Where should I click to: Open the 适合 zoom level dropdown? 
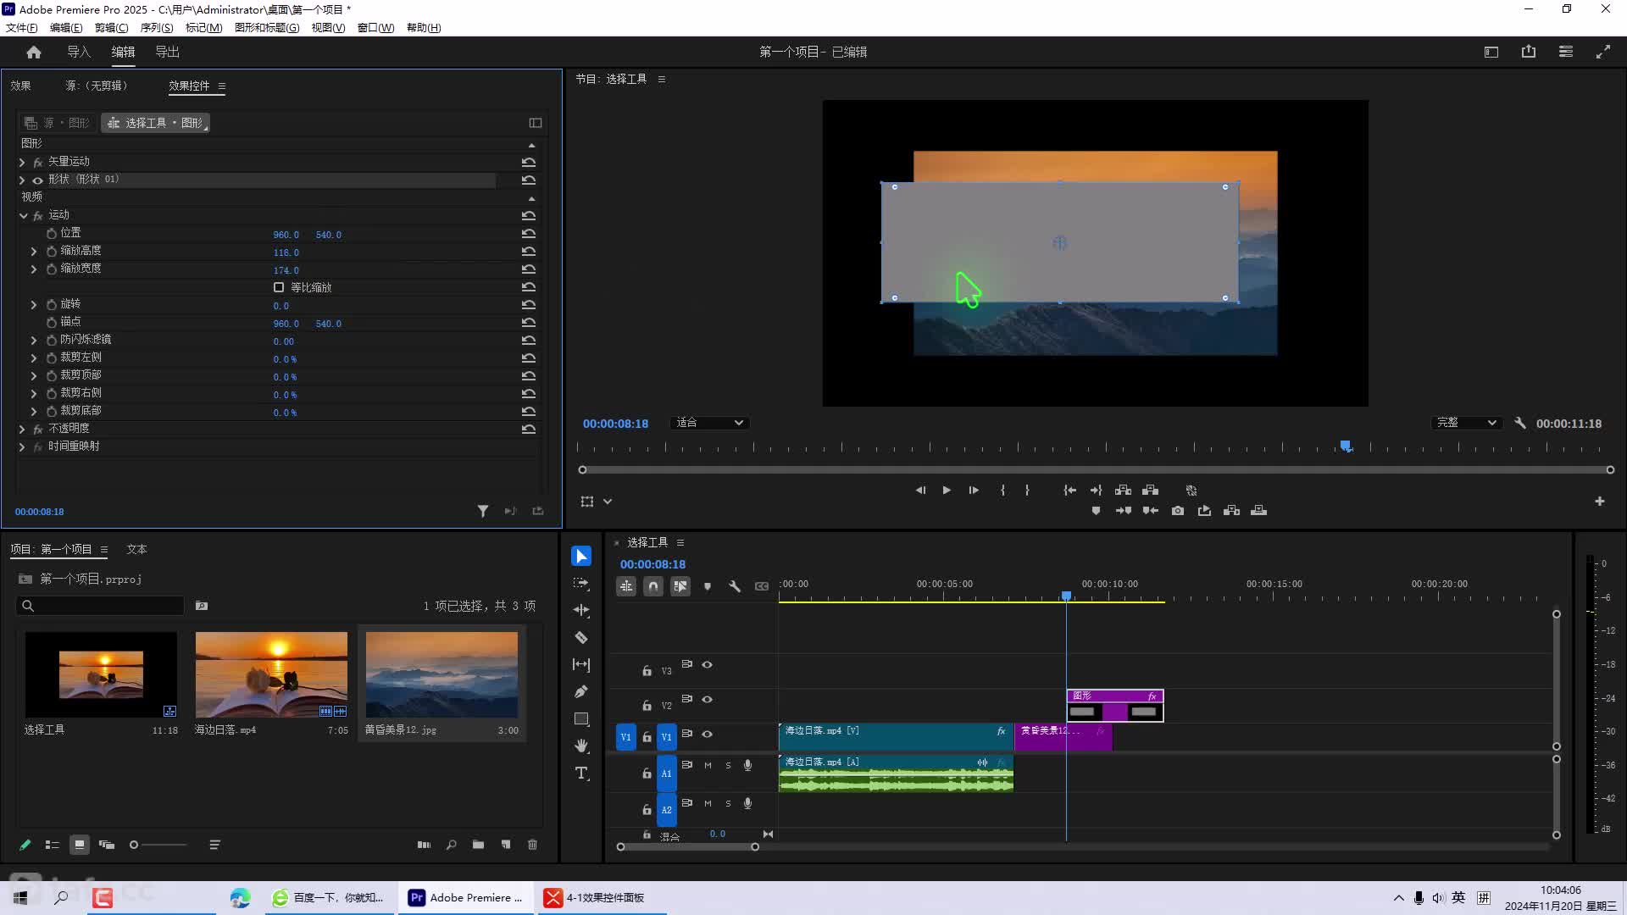[709, 423]
